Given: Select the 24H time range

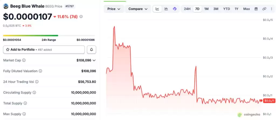Looking at the screenshot, I should (x=187, y=9).
